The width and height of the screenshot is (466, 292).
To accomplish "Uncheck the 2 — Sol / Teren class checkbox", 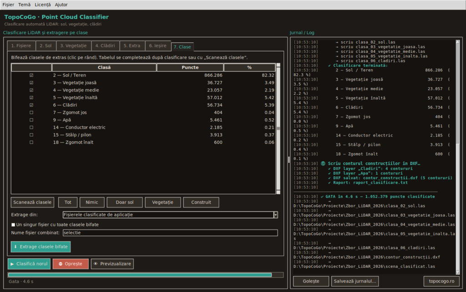I will pos(31,76).
